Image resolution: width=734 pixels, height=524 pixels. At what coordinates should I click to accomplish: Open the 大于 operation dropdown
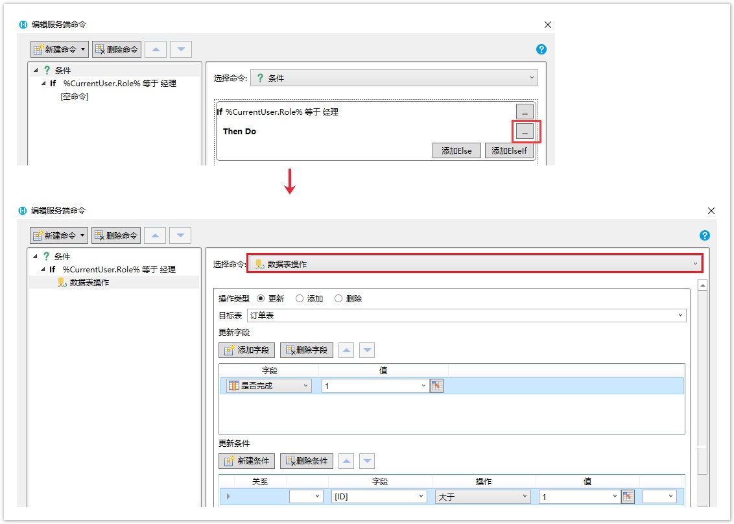click(x=482, y=497)
